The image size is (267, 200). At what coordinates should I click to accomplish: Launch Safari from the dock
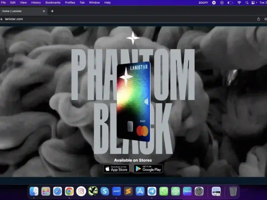pyautogui.click(x=57, y=191)
